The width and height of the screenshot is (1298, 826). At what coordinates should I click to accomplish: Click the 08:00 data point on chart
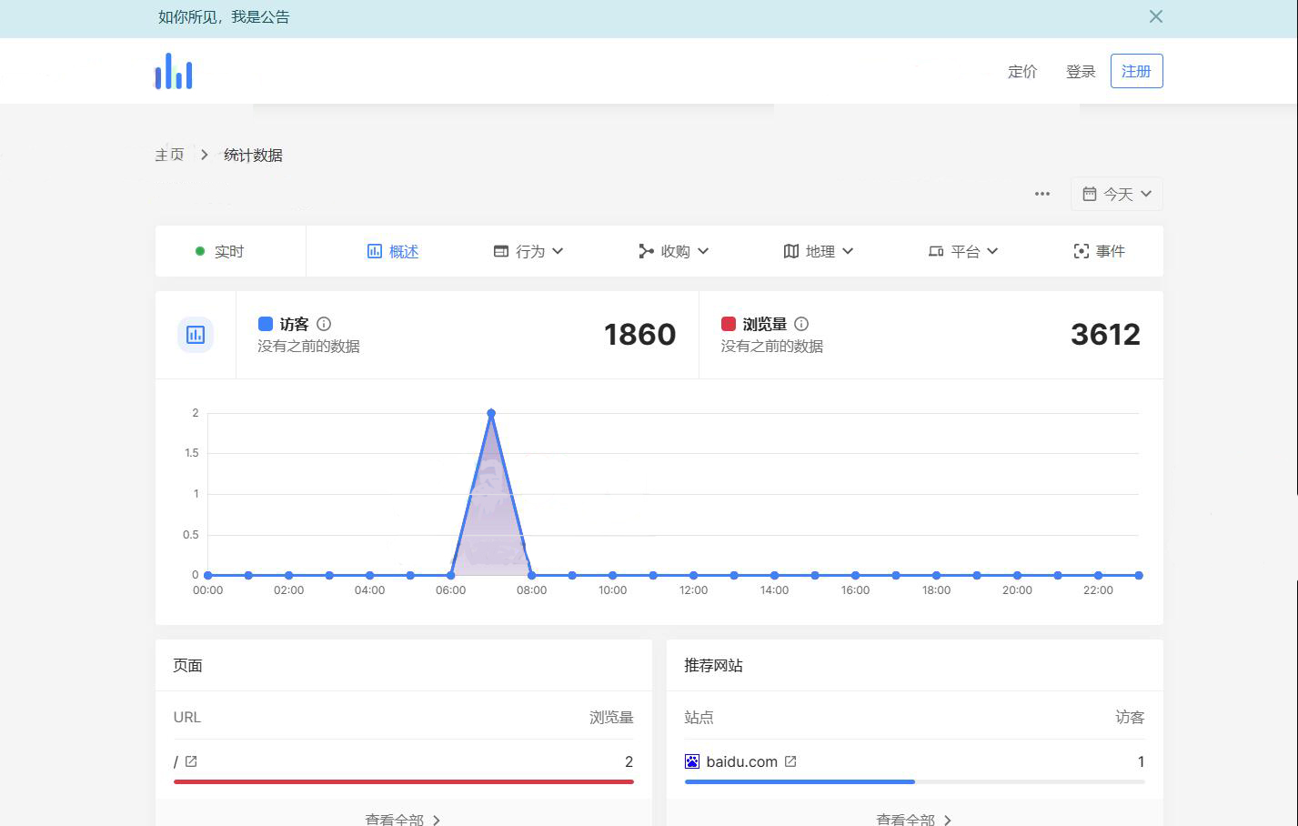point(532,575)
